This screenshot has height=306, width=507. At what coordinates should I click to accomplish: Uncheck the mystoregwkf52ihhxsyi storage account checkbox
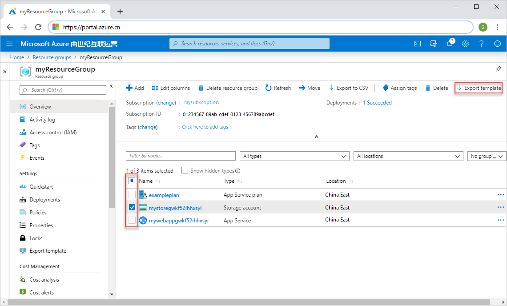pyautogui.click(x=132, y=207)
